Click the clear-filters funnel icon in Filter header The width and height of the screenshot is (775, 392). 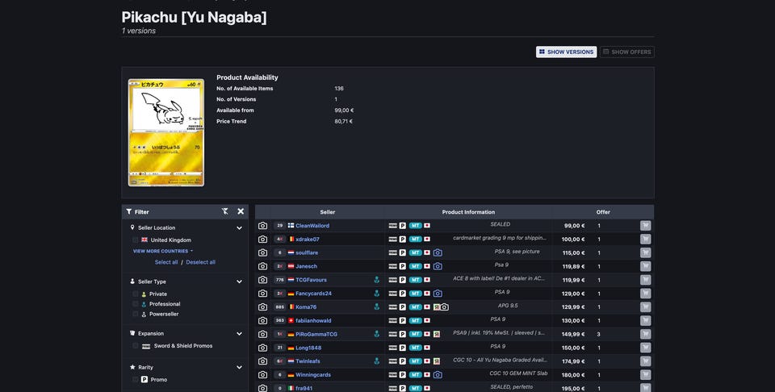click(x=225, y=211)
